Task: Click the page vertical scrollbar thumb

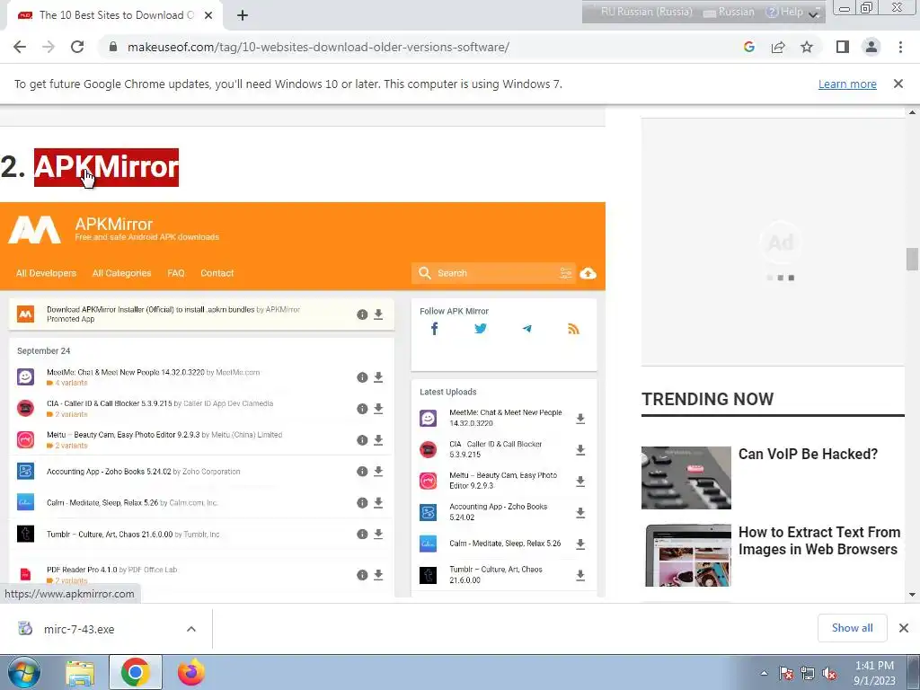Action: [912, 260]
